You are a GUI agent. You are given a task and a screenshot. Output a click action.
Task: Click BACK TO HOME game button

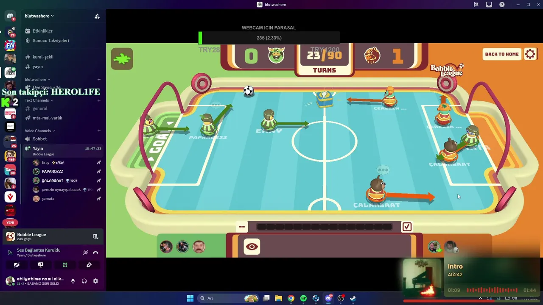pos(502,54)
